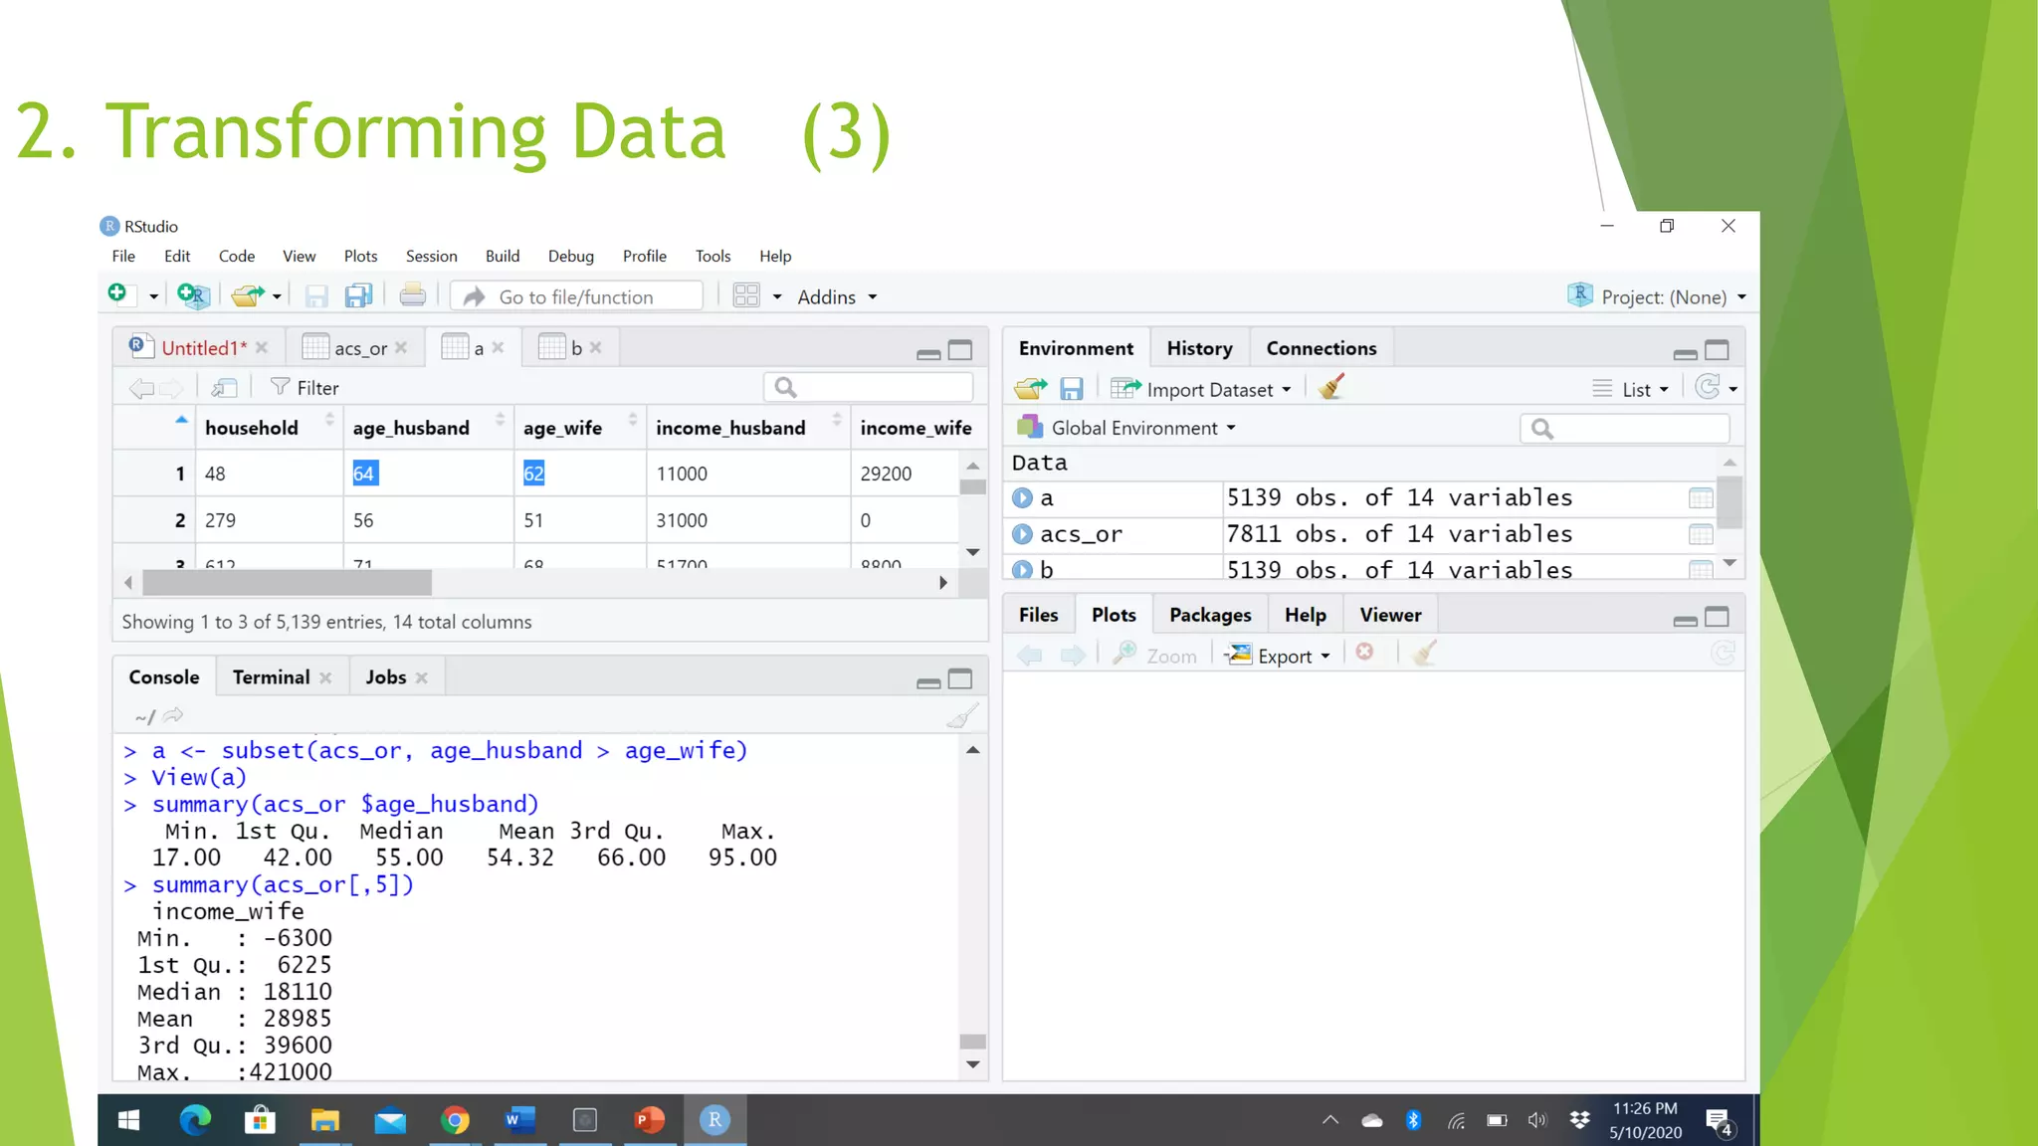The width and height of the screenshot is (2038, 1146).
Task: Switch to the Viewer tab
Action: 1390,615
